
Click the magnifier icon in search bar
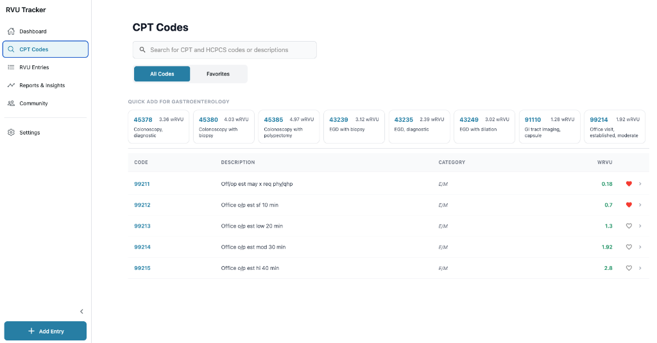pyautogui.click(x=142, y=50)
